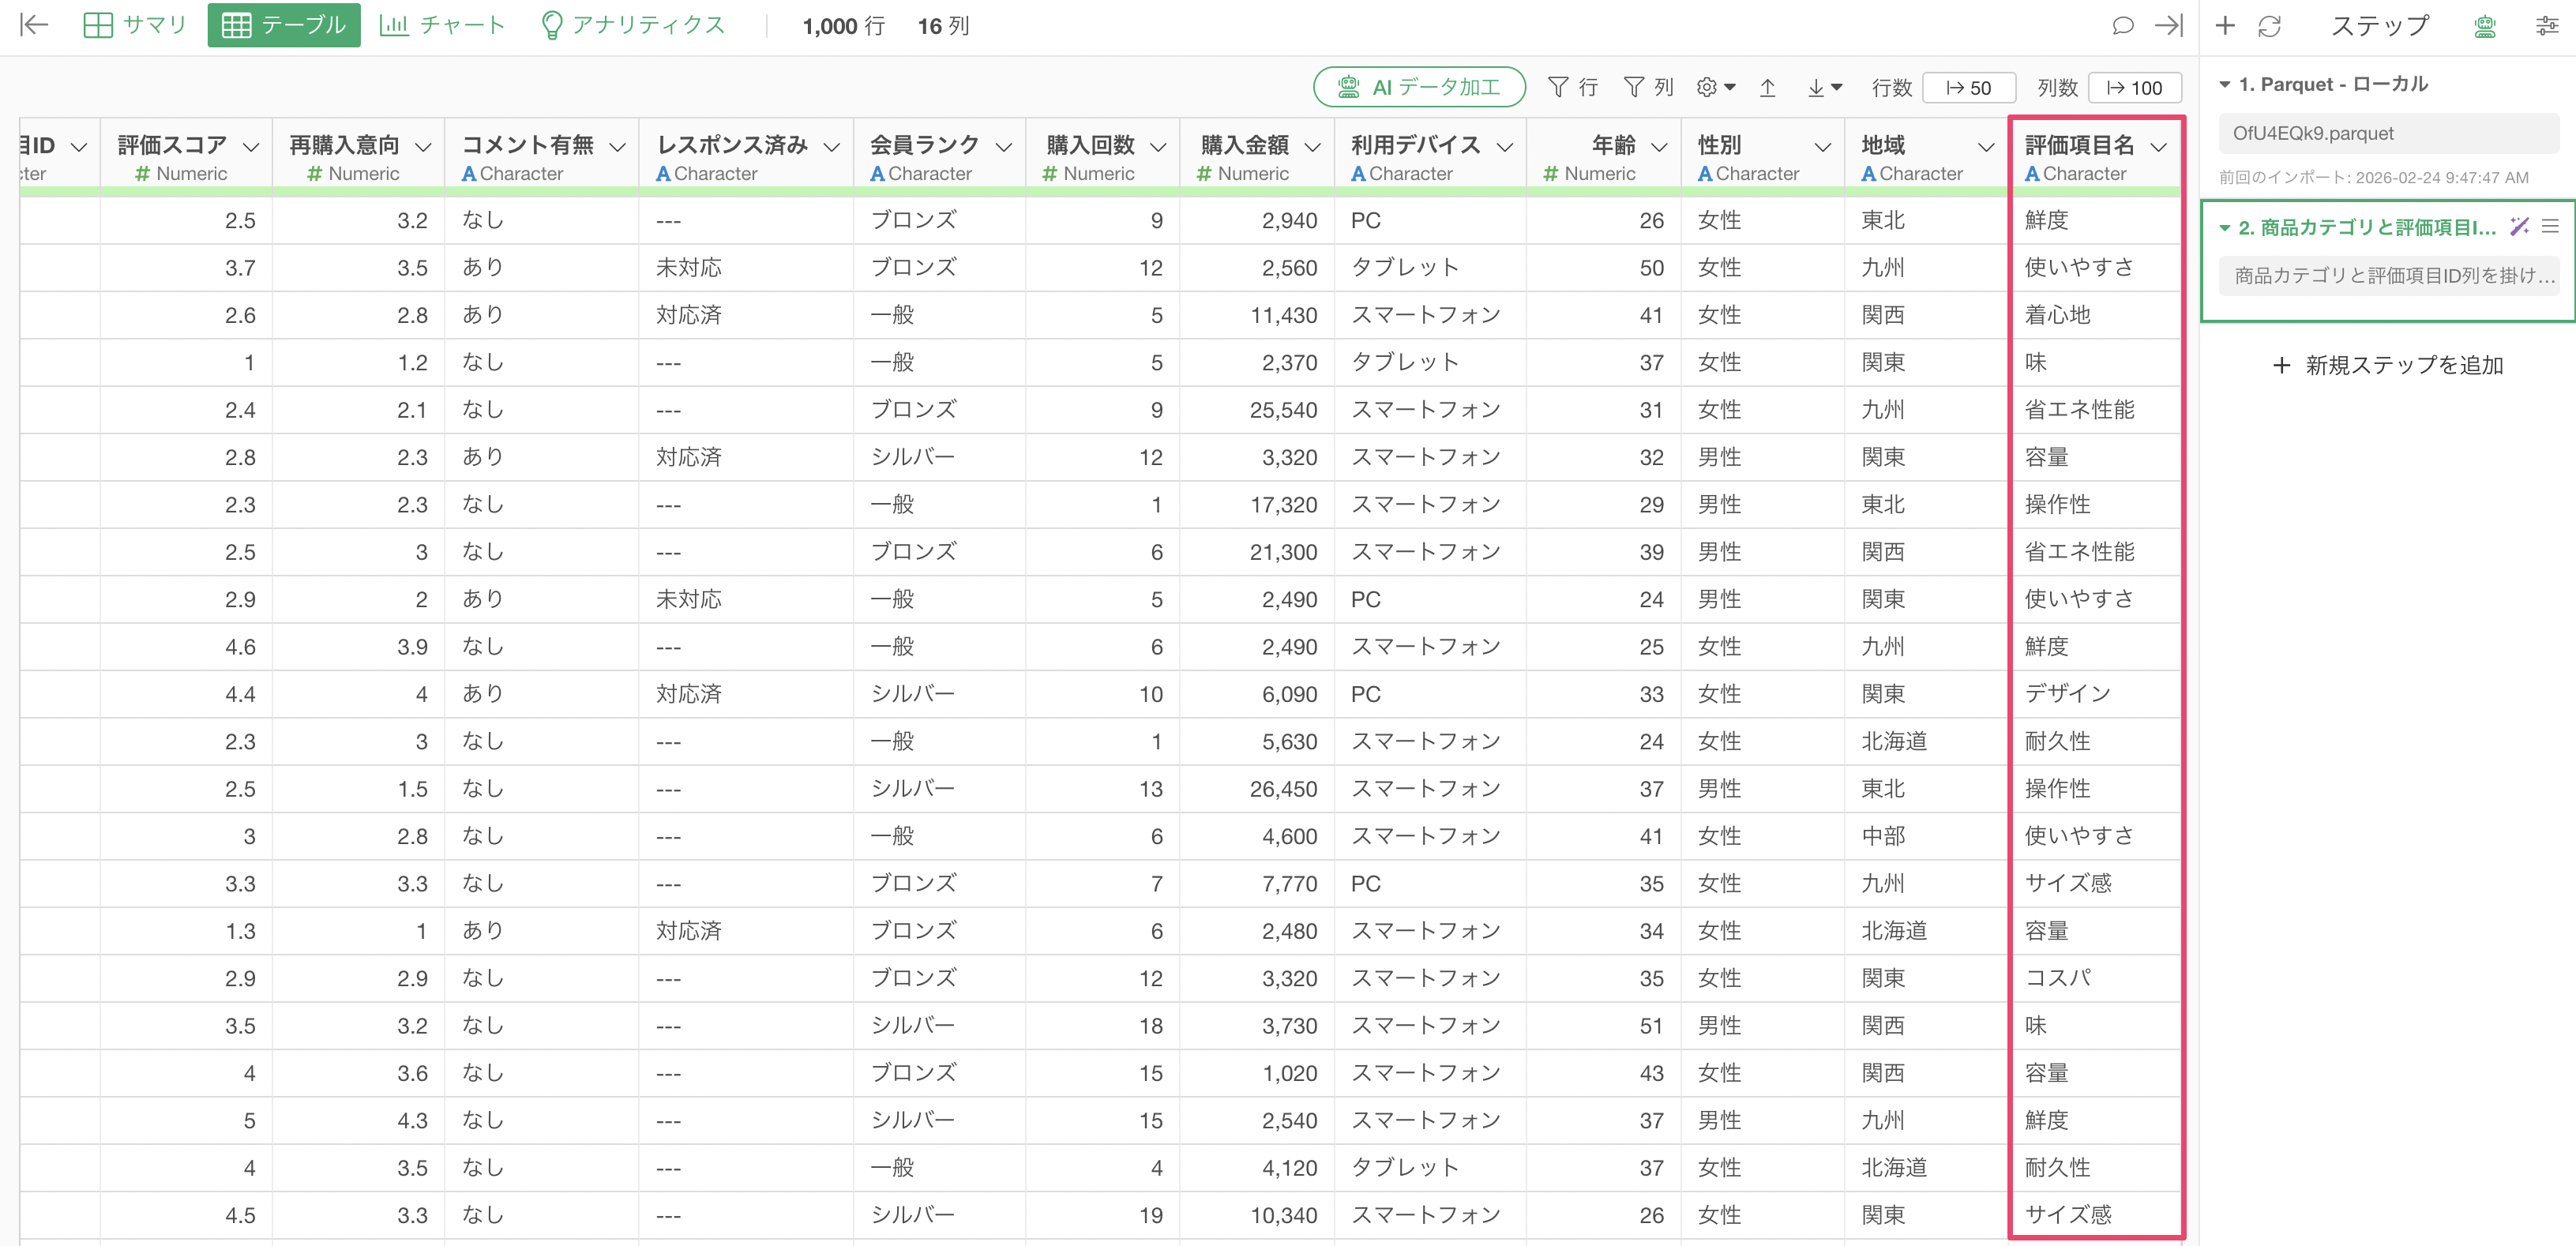Click the magic wand icon on step 2
This screenshot has height=1246, width=2576.
pyautogui.click(x=2518, y=227)
